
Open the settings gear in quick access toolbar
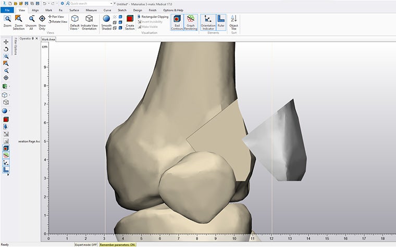62,4
